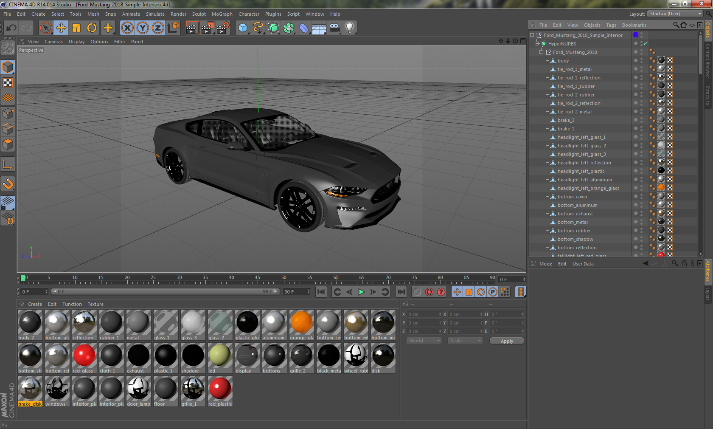Go to the end of the animation

(x=401, y=292)
